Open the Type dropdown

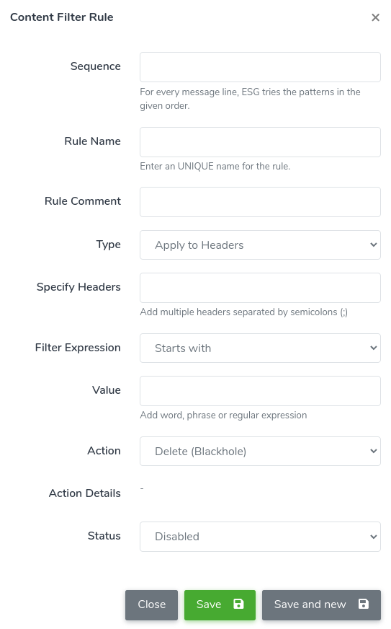(x=260, y=245)
